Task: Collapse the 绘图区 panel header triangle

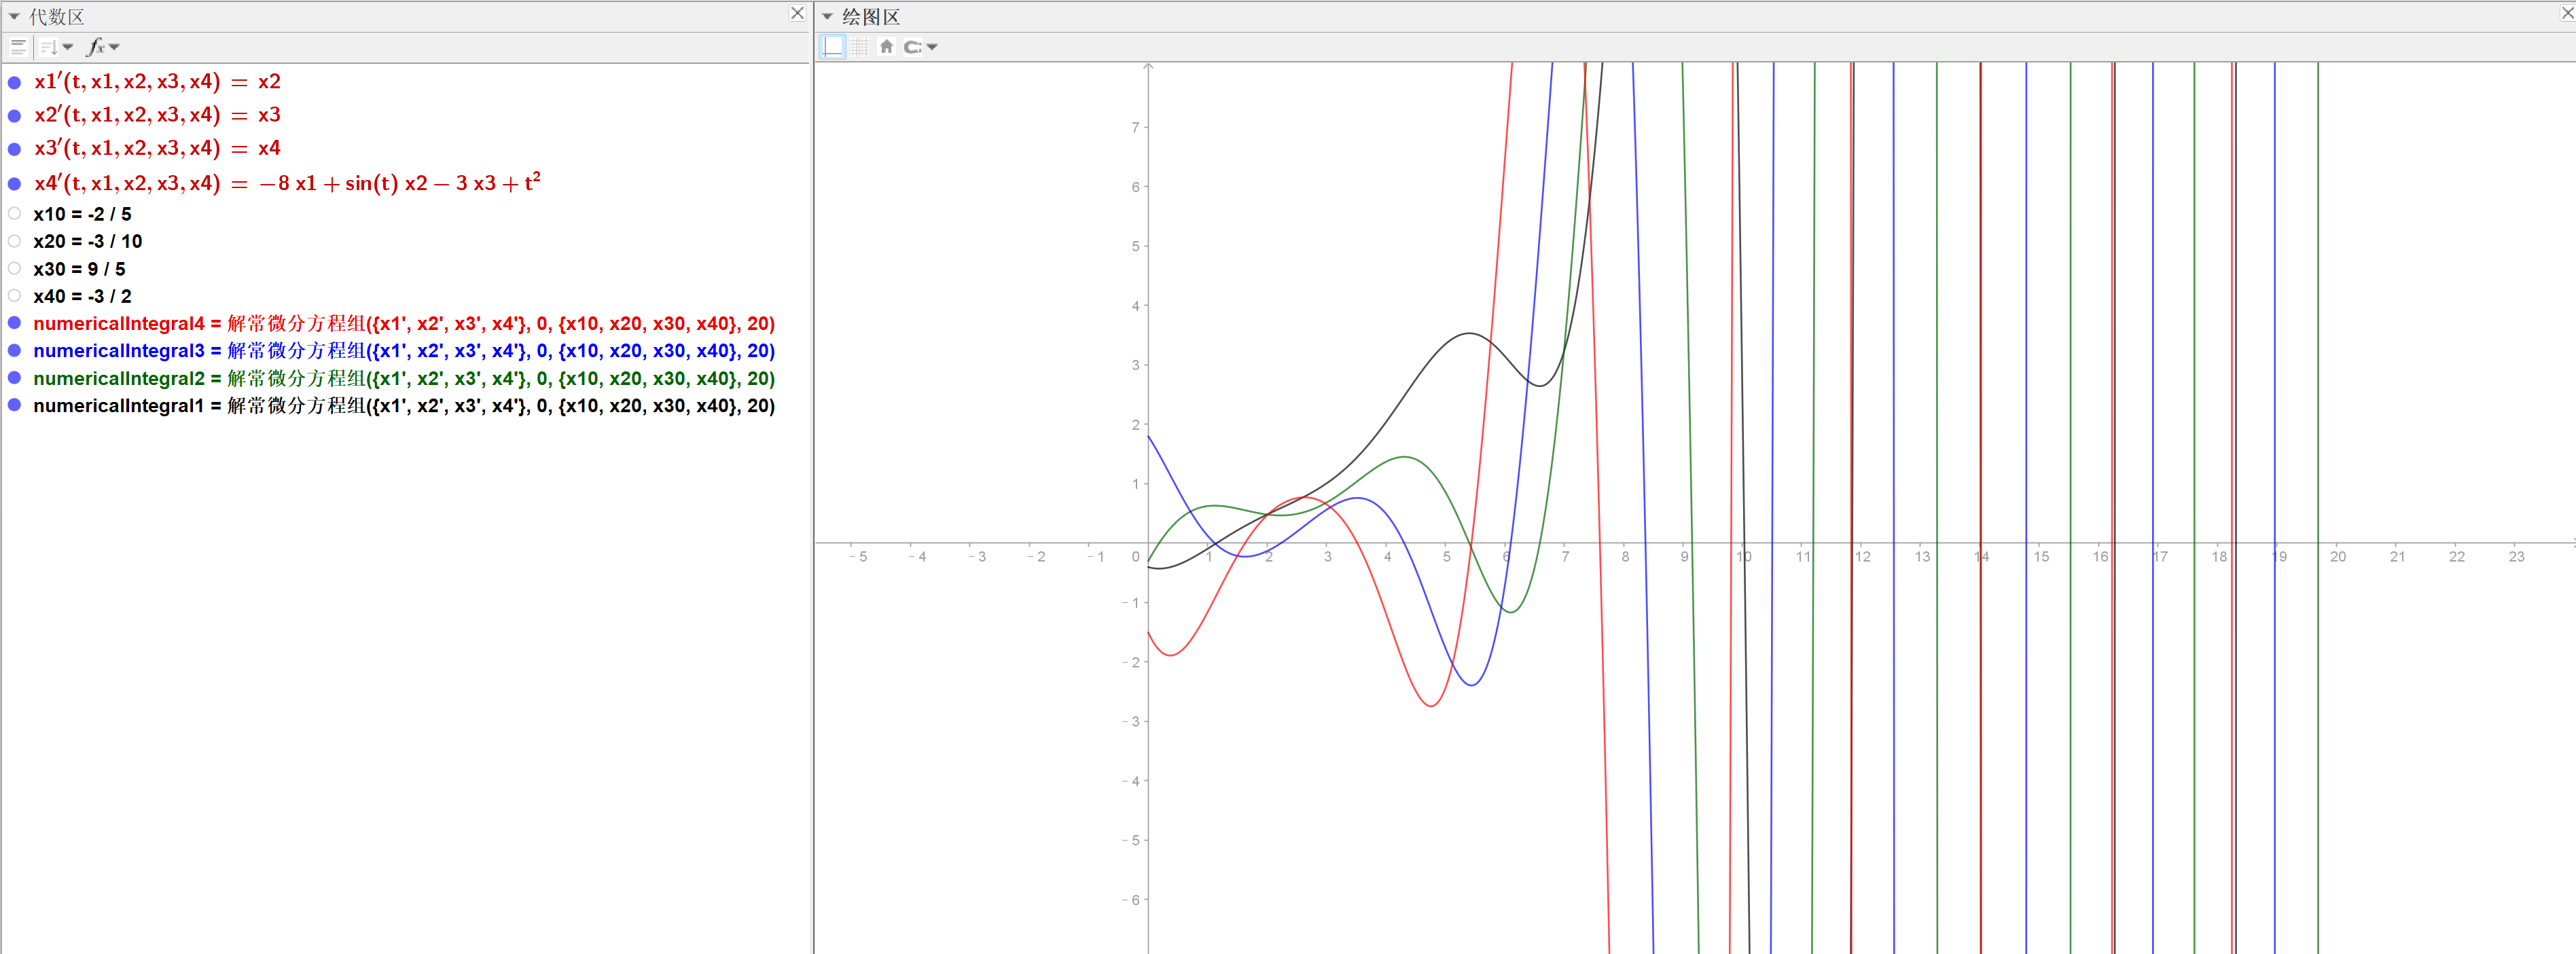Action: click(827, 17)
